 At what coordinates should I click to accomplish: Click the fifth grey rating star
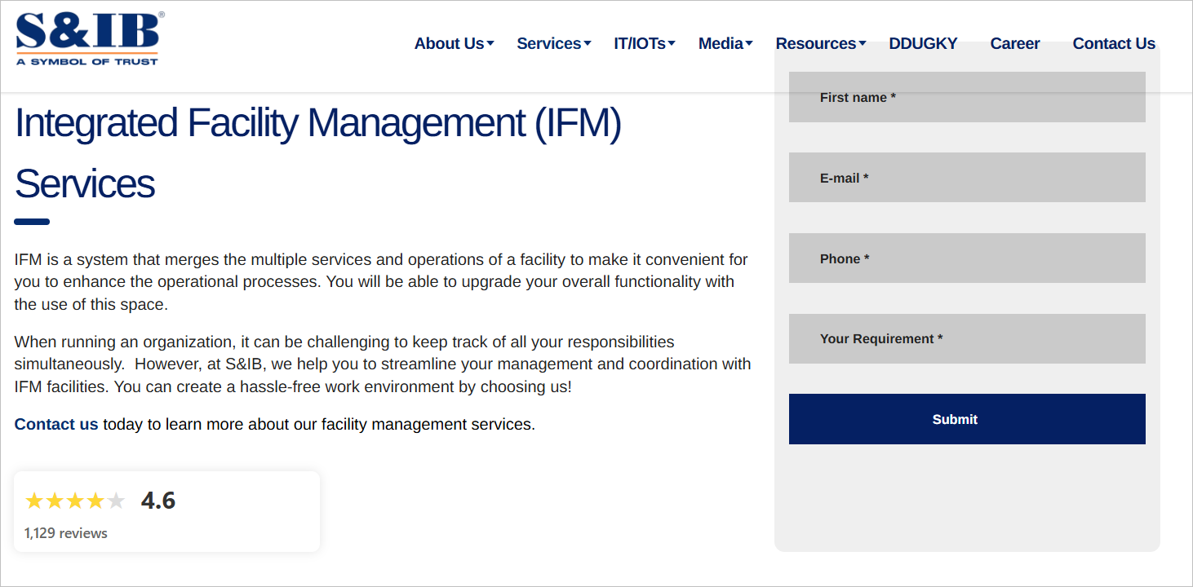116,501
